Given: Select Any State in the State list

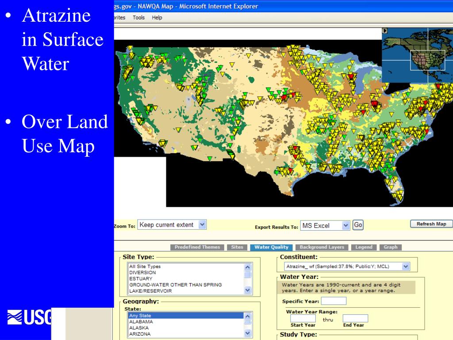Looking at the screenshot, I should 186,315.
